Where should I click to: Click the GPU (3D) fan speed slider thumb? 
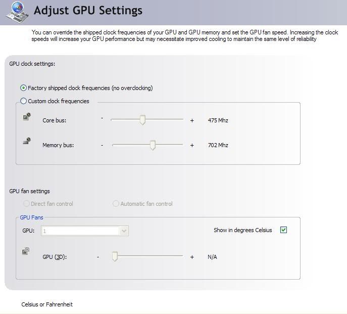pyautogui.click(x=115, y=256)
